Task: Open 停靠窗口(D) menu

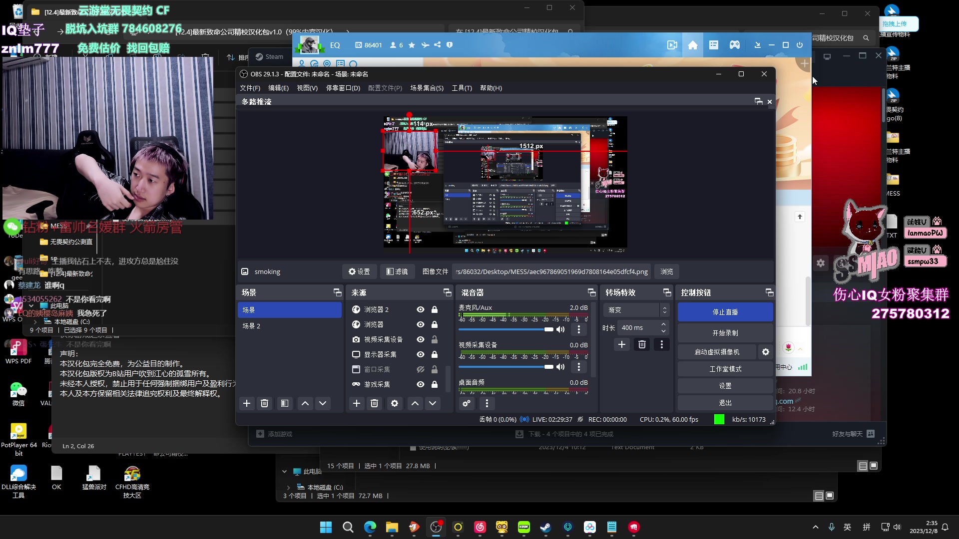Action: 343,88
